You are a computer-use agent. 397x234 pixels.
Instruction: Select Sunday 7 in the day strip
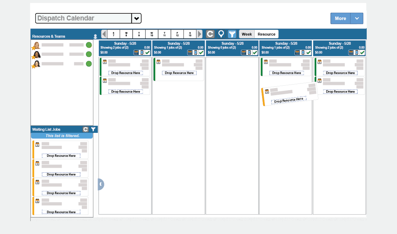point(113,34)
